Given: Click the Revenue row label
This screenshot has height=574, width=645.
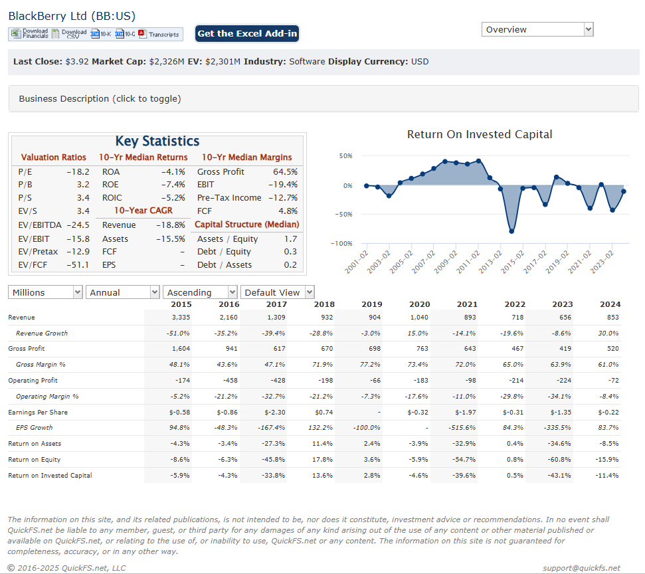Looking at the screenshot, I should (21, 318).
